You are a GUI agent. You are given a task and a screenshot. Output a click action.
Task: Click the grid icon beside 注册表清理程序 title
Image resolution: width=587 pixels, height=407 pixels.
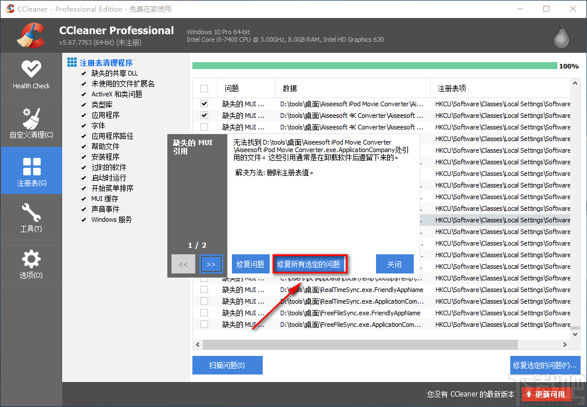(71, 62)
